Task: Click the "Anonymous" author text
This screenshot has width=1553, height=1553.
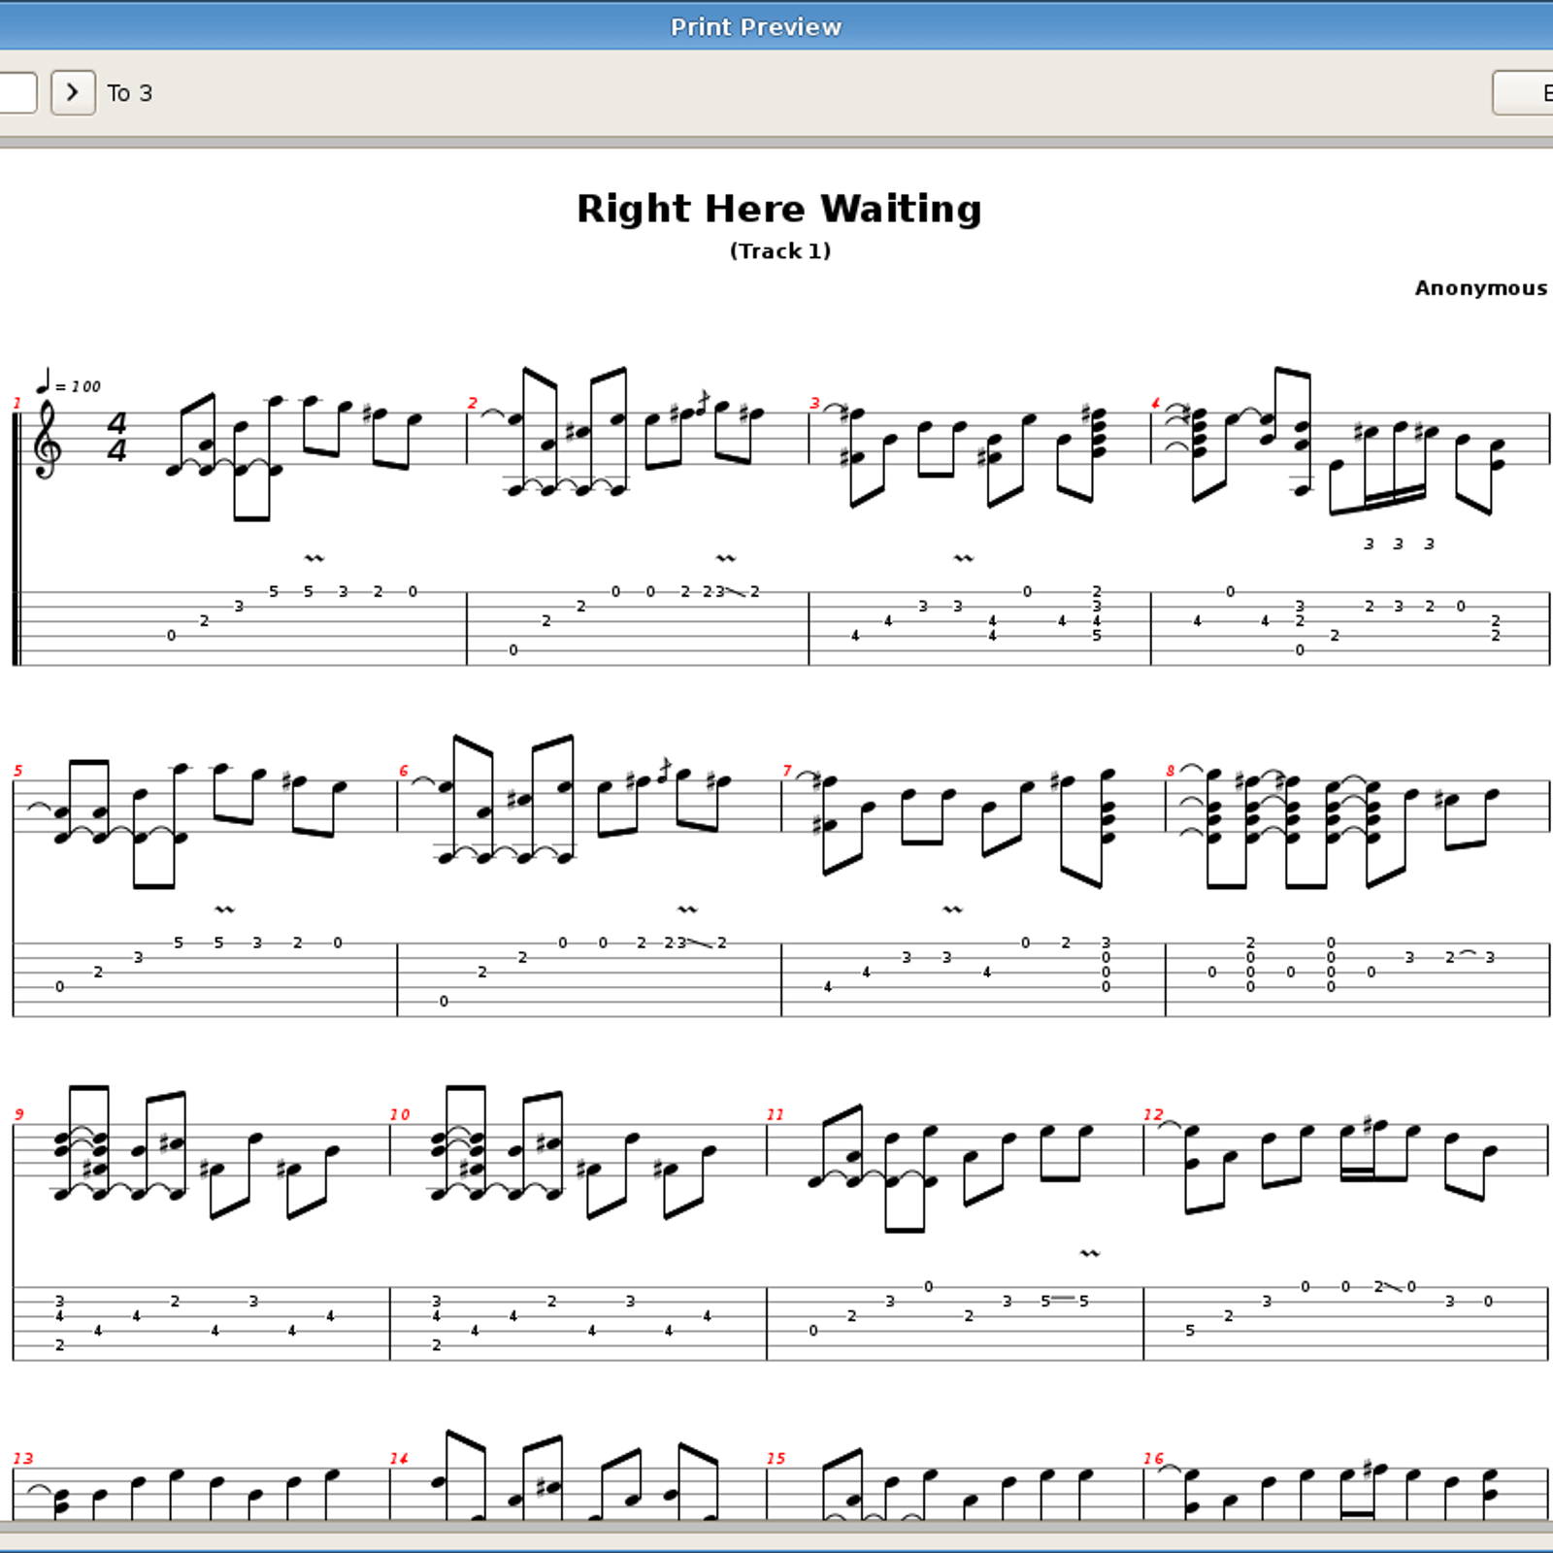Action: tap(1481, 288)
